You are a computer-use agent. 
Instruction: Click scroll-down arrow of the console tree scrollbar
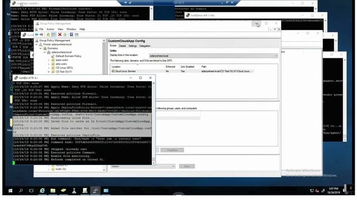coord(104,169)
